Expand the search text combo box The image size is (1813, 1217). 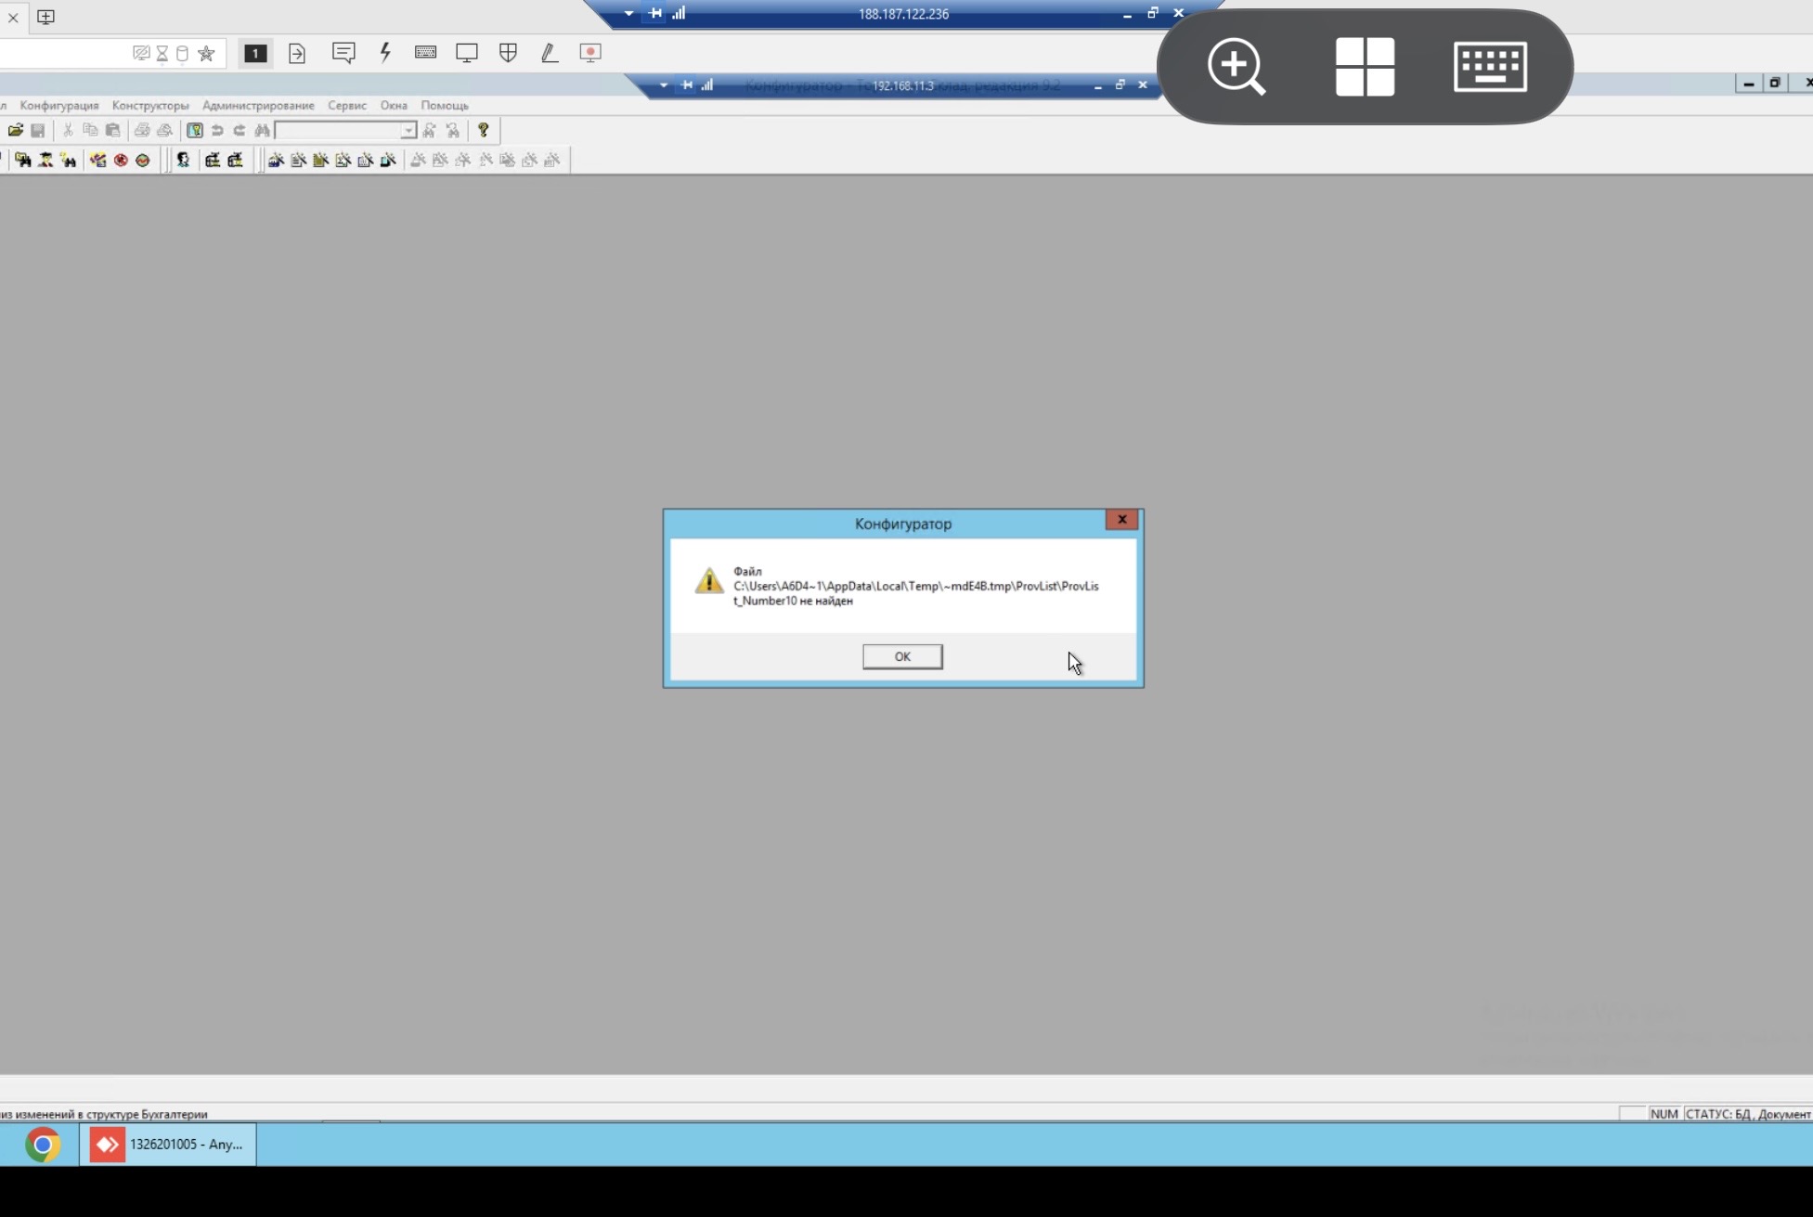point(408,131)
